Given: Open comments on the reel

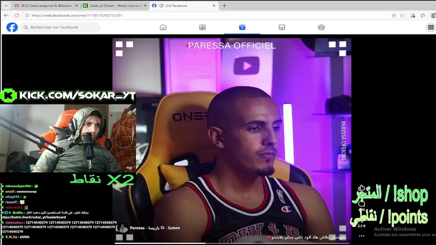Looking at the screenshot, I should point(362,203).
